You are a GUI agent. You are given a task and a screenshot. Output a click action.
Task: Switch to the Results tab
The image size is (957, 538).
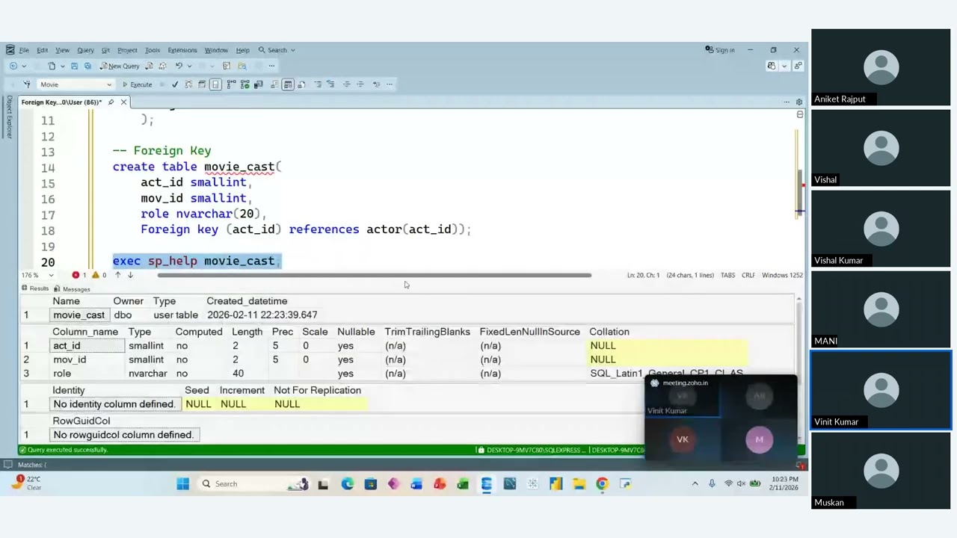[35, 288]
